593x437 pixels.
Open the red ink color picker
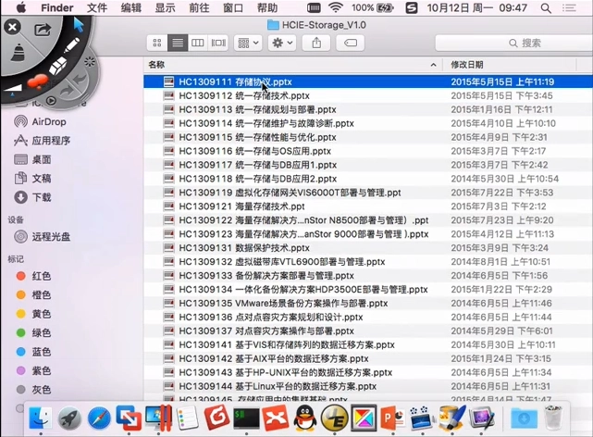point(37,81)
